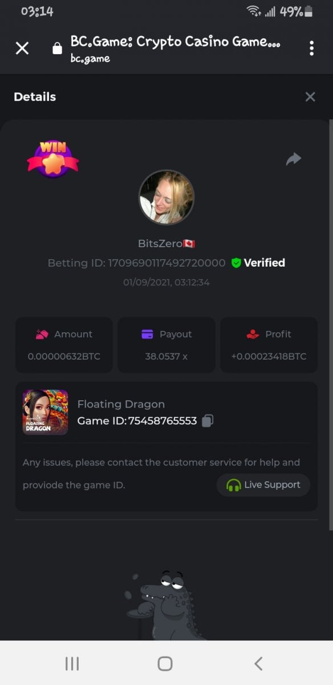Click the Profit hand icon

253,335
